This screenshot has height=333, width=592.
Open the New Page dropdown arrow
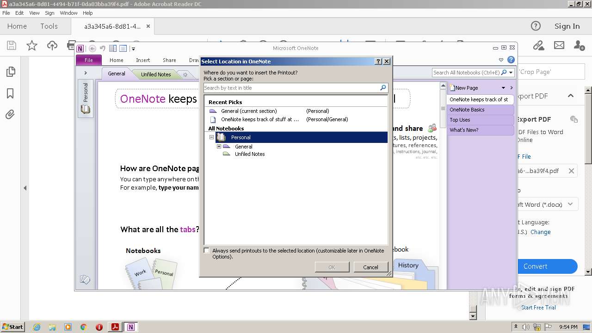click(503, 87)
